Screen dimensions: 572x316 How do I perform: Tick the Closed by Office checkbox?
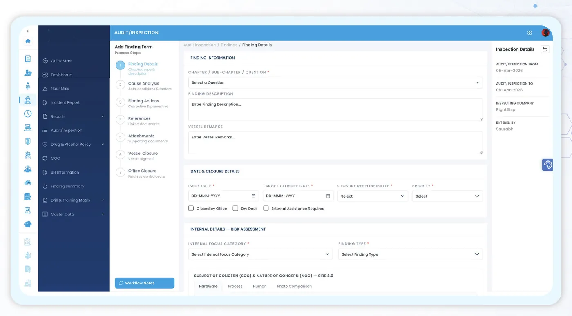(191, 208)
